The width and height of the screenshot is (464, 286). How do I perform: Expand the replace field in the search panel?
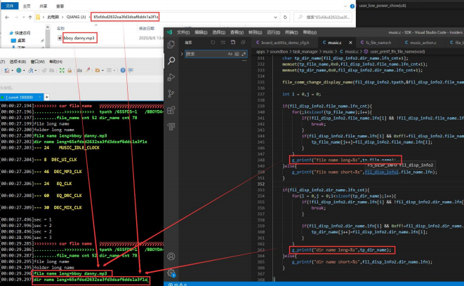[182, 54]
